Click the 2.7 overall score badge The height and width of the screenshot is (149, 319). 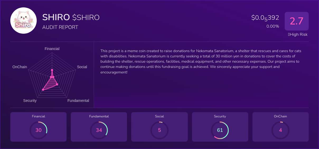(x=297, y=21)
